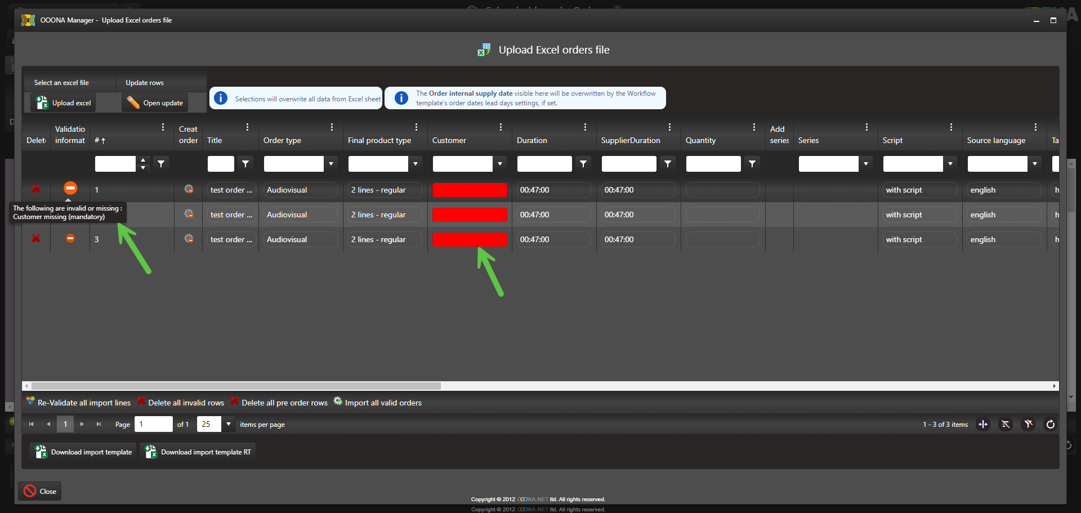Click Download import template RT
This screenshot has height=513, width=1081.
(198, 452)
